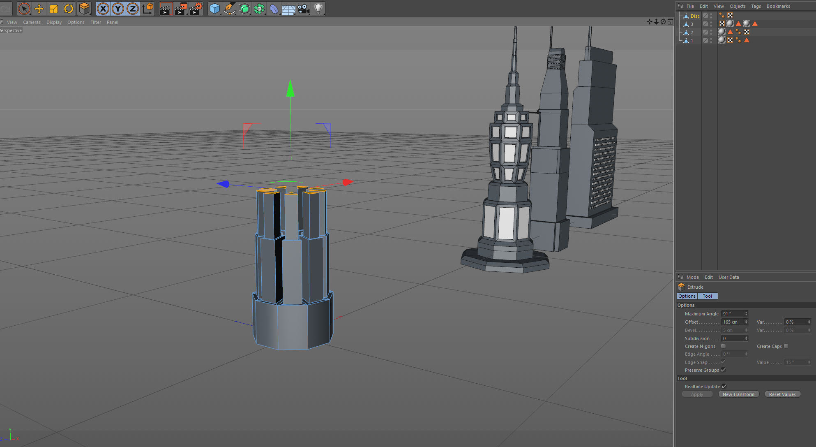
Task: Open the viewport Display menu
Action: coord(54,22)
